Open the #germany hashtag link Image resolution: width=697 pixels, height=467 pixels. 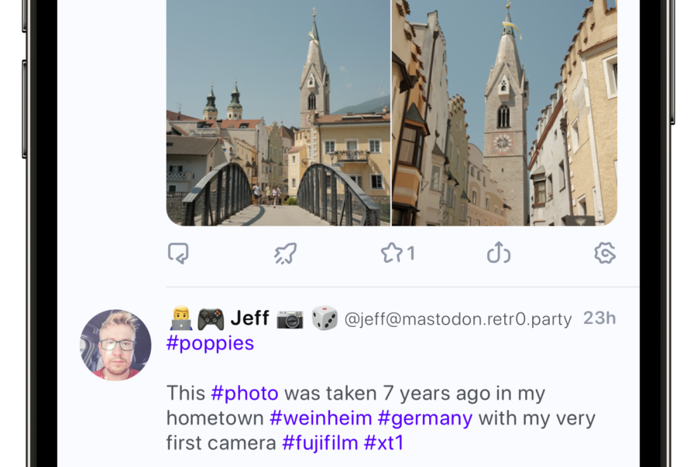425,418
